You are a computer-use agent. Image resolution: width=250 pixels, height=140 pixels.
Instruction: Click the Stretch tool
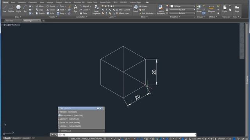point(40,14)
